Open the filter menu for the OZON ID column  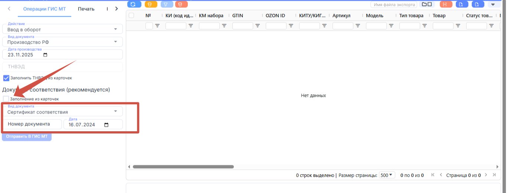tap(291, 26)
